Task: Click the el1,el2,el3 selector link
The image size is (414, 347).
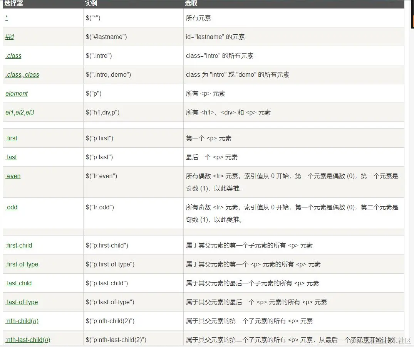Action: [x=19, y=112]
